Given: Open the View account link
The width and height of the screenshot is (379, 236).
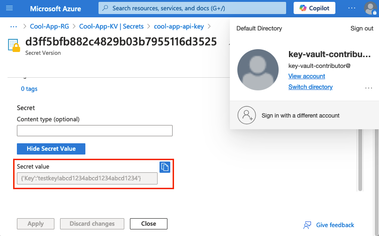Looking at the screenshot, I should [306, 76].
